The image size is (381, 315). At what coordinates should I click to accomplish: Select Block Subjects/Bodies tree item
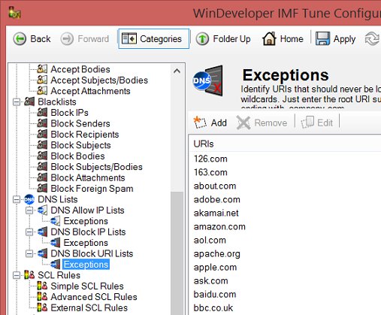click(96, 167)
